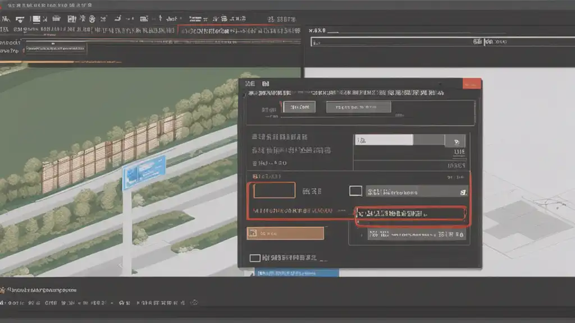The width and height of the screenshot is (575, 323).
Task: Click the grid table icon in the toolbar
Action: coord(144,19)
